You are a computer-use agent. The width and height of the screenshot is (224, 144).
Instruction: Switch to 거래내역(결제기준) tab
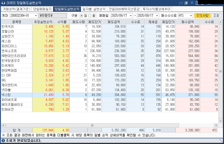click(16, 9)
